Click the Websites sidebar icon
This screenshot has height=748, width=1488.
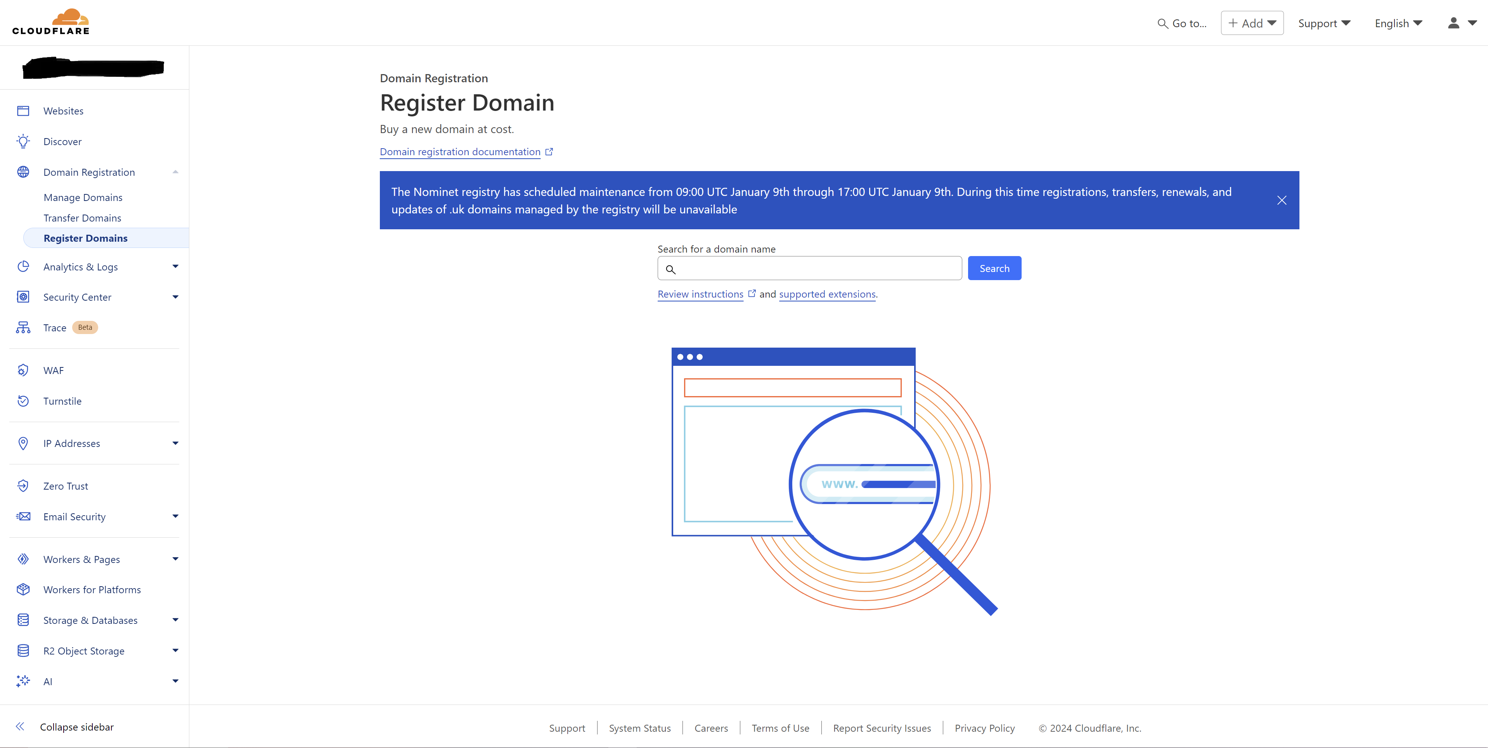point(23,111)
